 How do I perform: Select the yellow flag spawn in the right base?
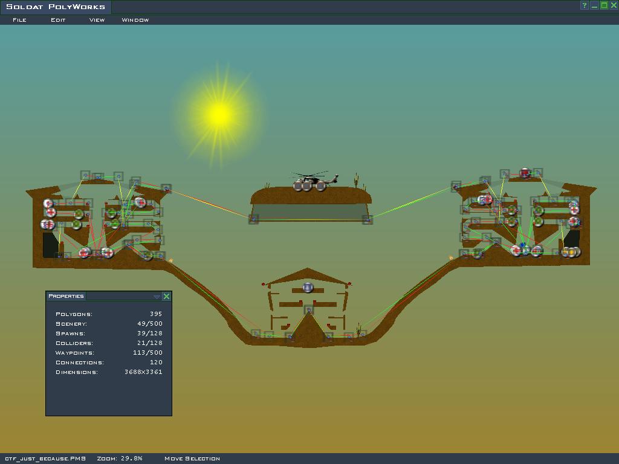click(x=571, y=252)
